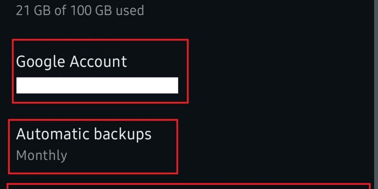Click the redacted Google account email

(97, 85)
